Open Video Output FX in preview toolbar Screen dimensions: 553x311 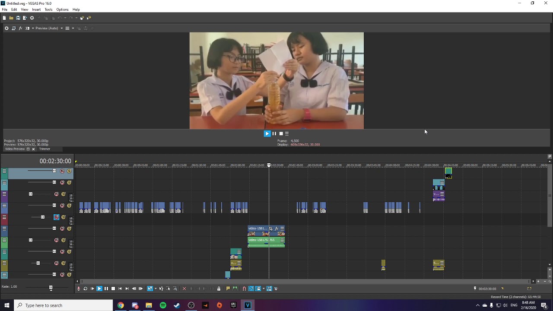[x=20, y=28]
